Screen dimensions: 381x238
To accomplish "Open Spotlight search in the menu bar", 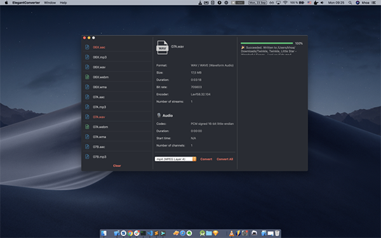I will click(x=350, y=3).
